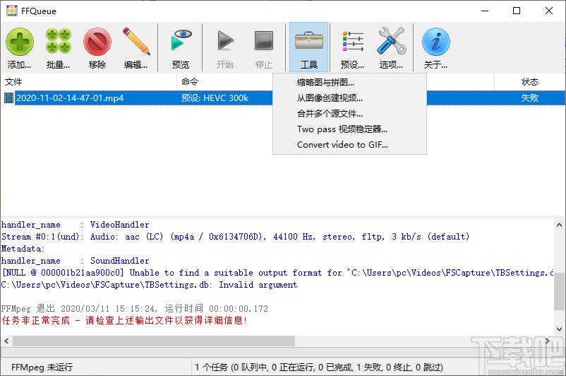Click the 状态 column header
The height and width of the screenshot is (376, 566).
[529, 82]
